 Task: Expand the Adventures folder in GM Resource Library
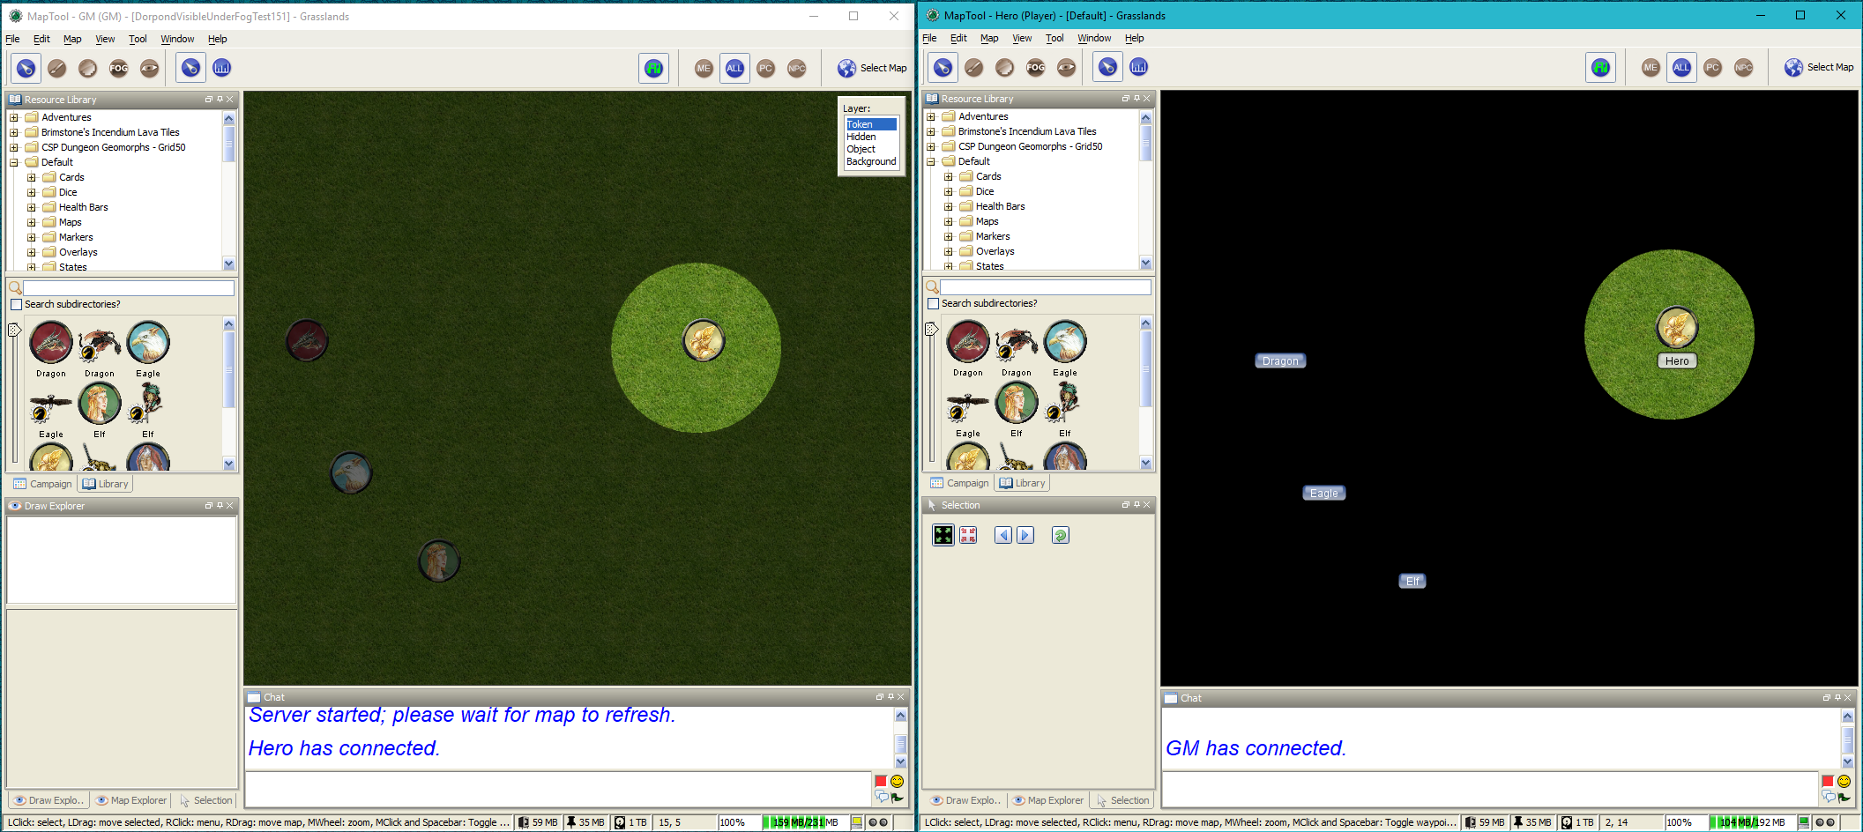14,117
